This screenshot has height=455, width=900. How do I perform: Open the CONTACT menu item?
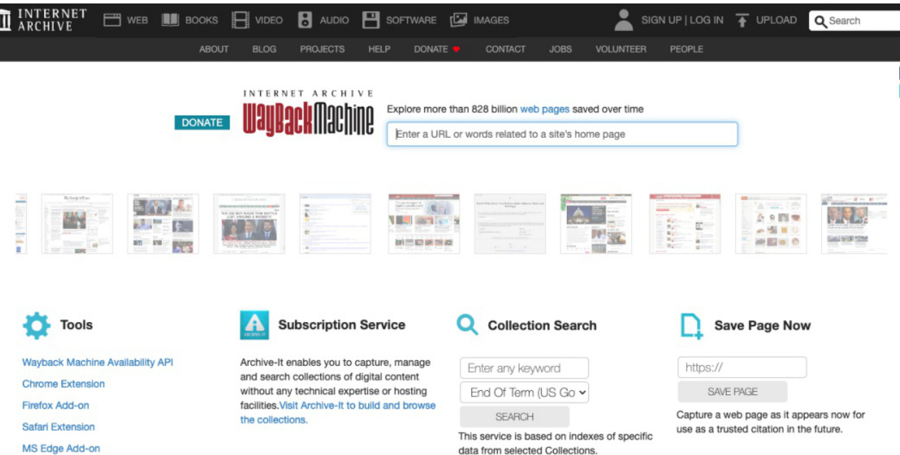[506, 49]
